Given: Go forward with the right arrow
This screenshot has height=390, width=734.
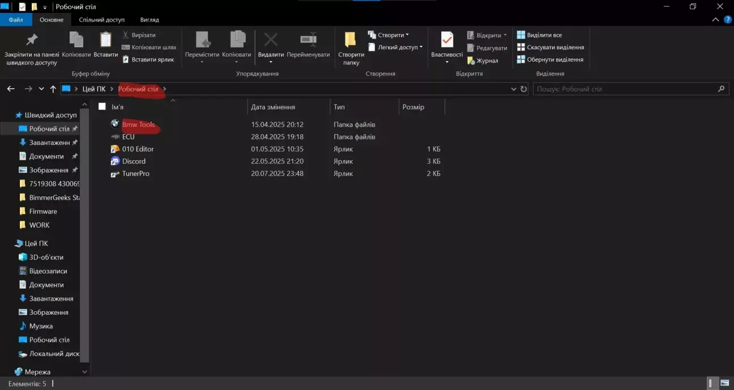Looking at the screenshot, I should tap(28, 89).
